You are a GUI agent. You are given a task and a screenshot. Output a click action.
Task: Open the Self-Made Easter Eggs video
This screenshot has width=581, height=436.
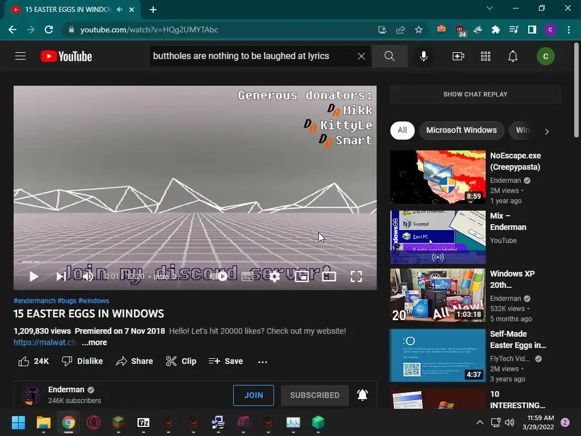(x=437, y=355)
